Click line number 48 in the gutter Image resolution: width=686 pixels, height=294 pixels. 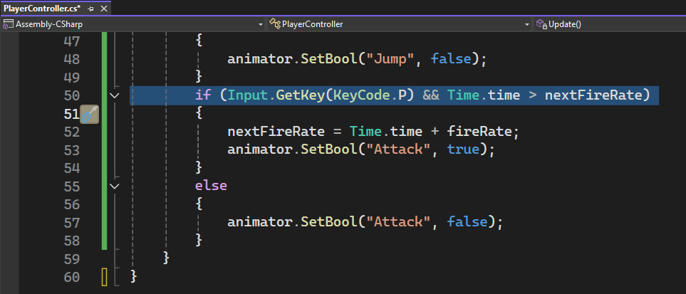72,59
